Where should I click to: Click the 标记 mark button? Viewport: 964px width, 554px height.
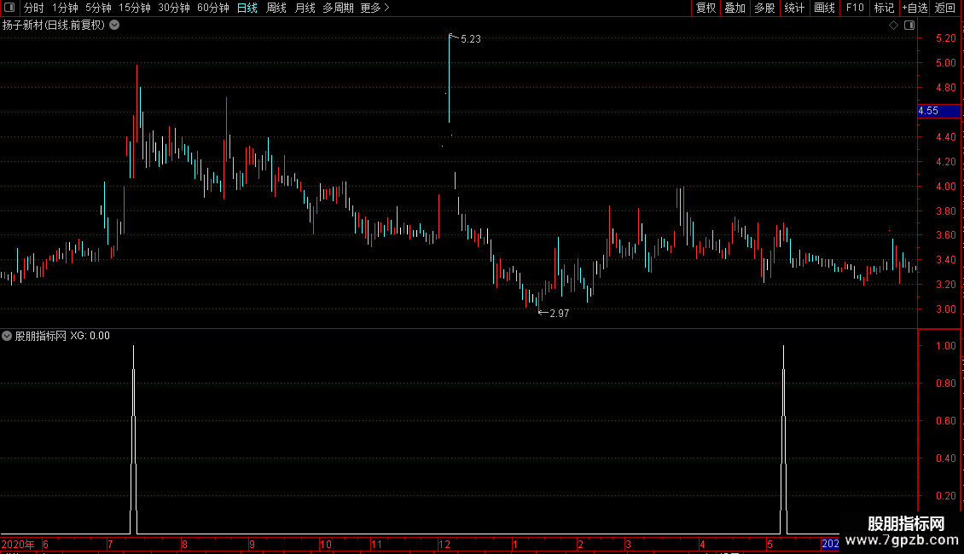(884, 8)
